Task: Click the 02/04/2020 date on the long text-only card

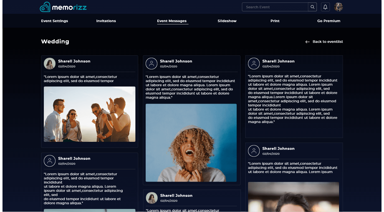Action: click(x=271, y=66)
